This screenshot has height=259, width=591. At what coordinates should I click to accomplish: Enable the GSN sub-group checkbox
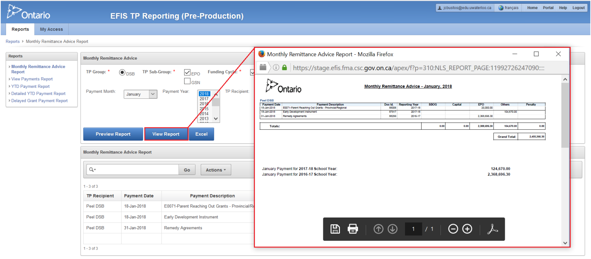pyautogui.click(x=187, y=81)
